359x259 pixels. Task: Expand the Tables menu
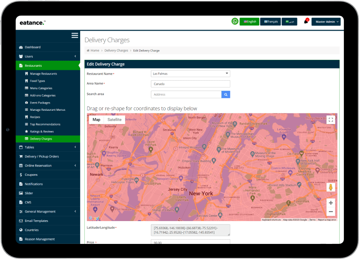(x=48, y=147)
